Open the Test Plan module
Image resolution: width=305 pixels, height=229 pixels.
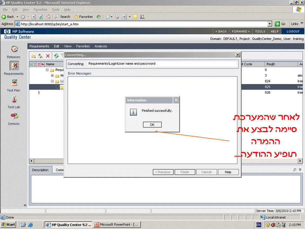pos(14,85)
